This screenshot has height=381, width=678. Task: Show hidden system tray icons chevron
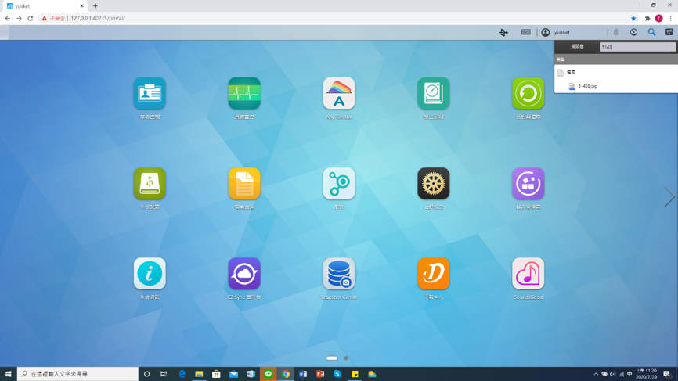click(x=596, y=374)
